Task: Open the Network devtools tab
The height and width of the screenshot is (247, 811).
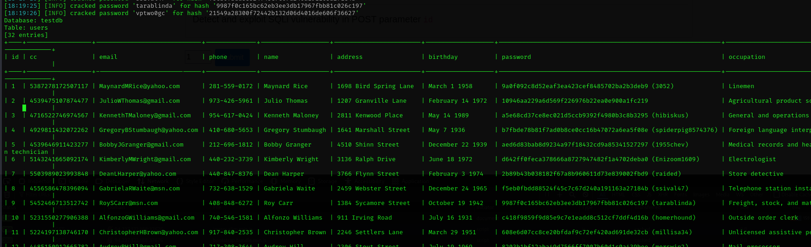Action: point(157,181)
